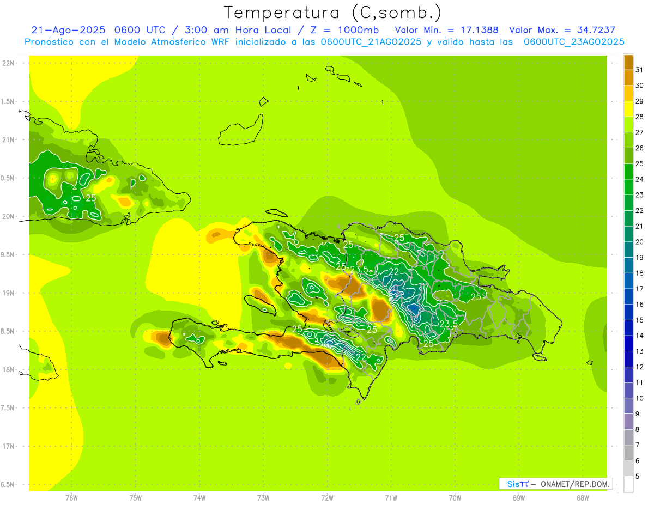Screen dimensions: 654x505
Task: Click the 71W longitude axis label
Action: click(x=391, y=498)
